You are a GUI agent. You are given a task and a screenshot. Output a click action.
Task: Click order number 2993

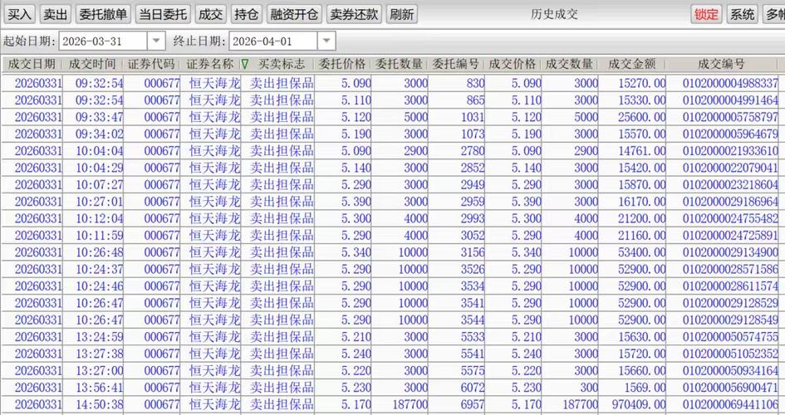pyautogui.click(x=472, y=218)
